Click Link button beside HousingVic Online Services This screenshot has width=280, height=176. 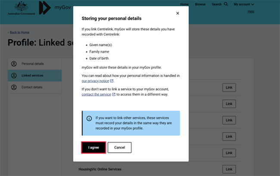click(x=229, y=169)
